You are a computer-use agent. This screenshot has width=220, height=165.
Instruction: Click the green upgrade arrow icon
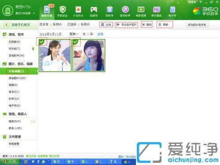(33, 48)
